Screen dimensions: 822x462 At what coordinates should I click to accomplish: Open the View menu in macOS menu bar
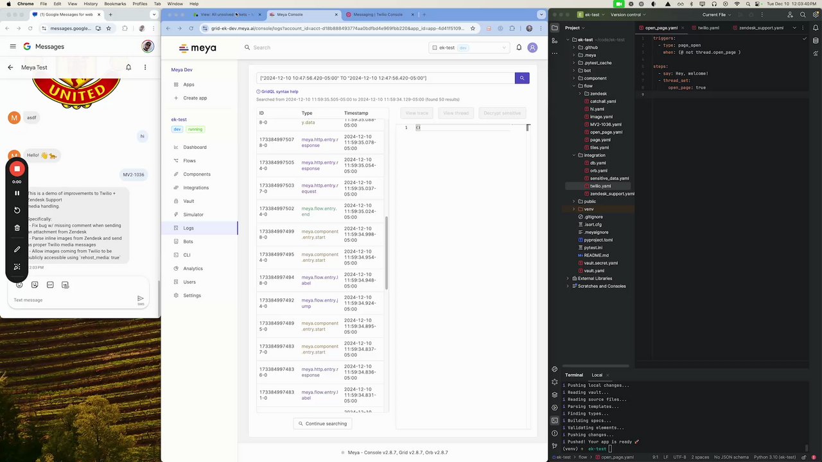73,4
